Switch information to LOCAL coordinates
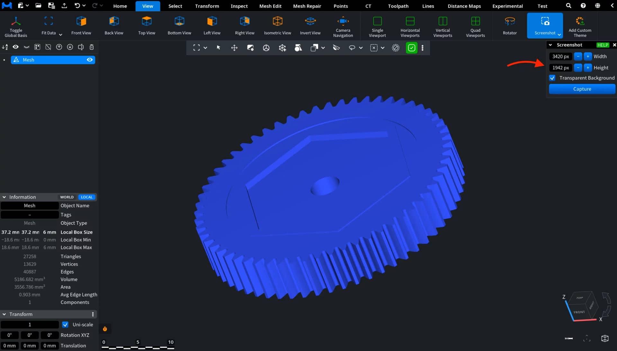Viewport: 617px width, 351px height. 87,197
